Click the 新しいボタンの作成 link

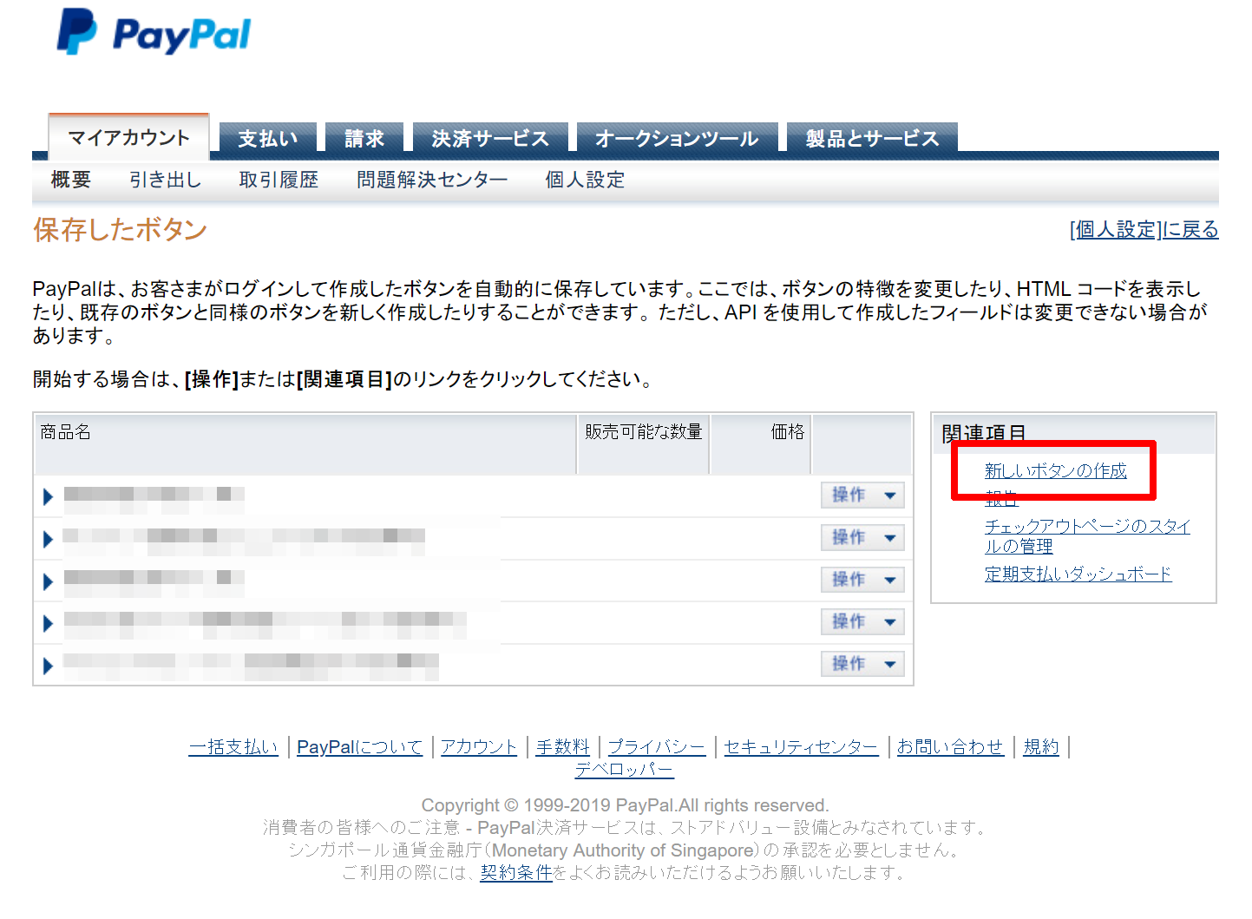pos(1055,471)
